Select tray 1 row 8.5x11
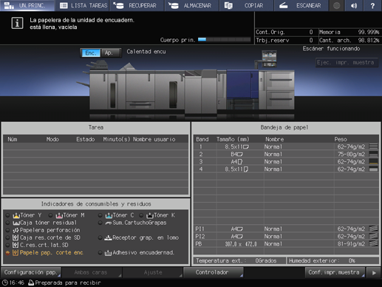Viewport: 382px width, 287px height. [286, 146]
